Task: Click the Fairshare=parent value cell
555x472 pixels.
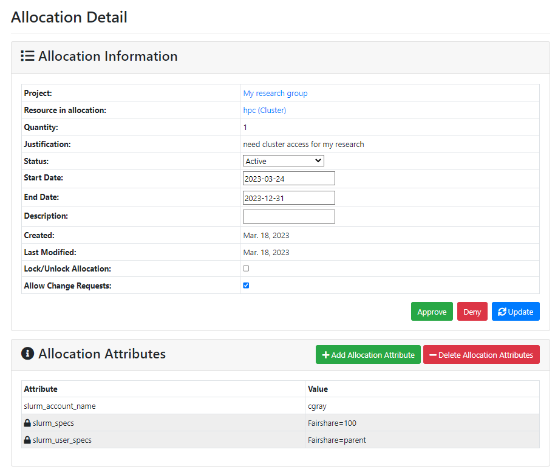Action: coord(422,440)
